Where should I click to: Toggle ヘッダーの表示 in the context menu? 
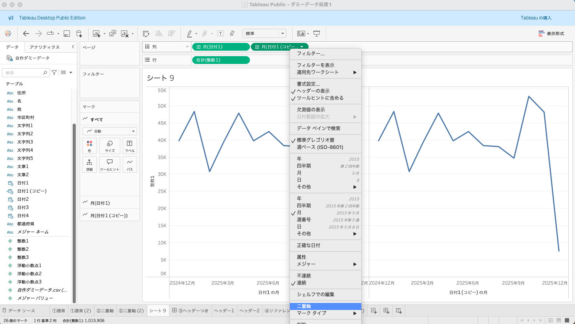(x=313, y=91)
